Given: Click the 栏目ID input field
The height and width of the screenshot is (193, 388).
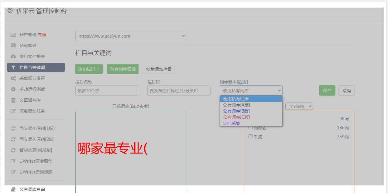Looking at the screenshot, I should 179,90.
